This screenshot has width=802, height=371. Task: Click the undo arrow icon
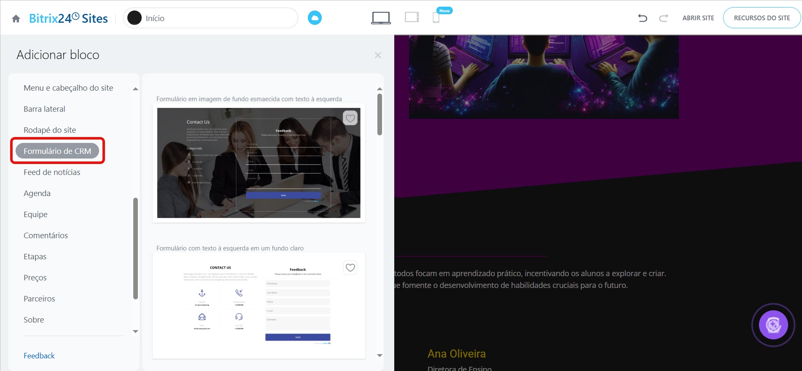(642, 18)
